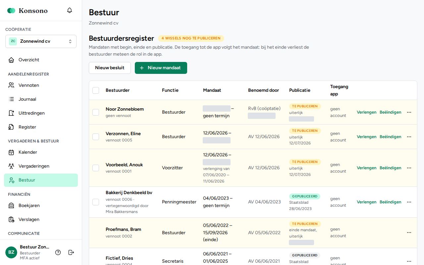Check the box for Verzonnen, Eline
Screen dimensions: 424x265
point(96,137)
